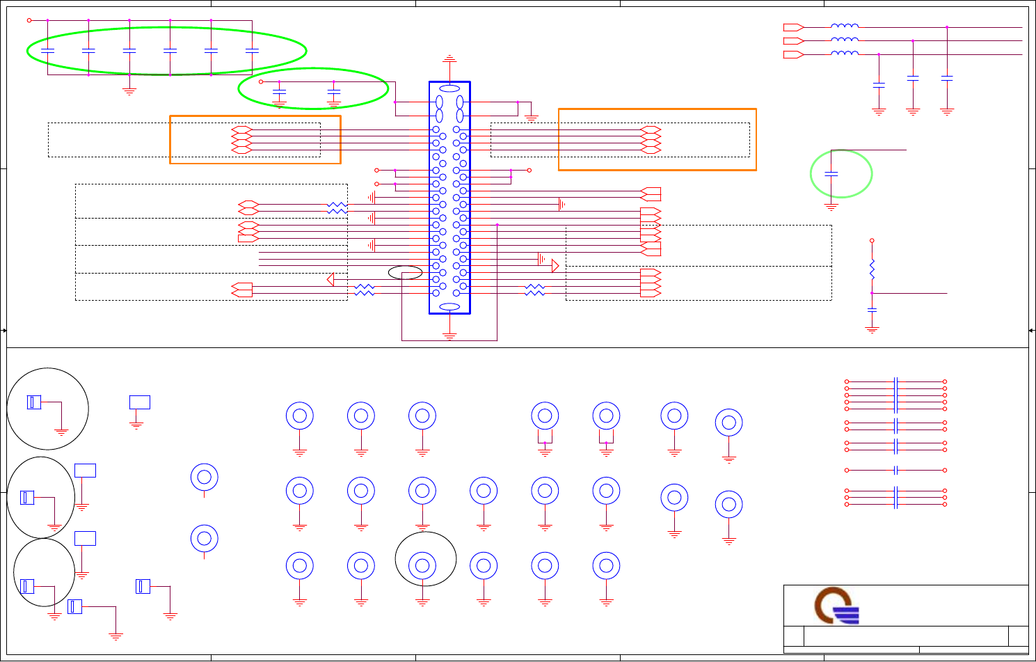Select the orange rectangle left of the connector
Viewport: 1036px width, 662px height.
[255, 139]
